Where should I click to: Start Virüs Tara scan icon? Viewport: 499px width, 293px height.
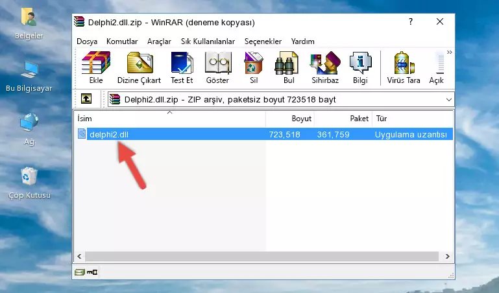[x=404, y=63]
